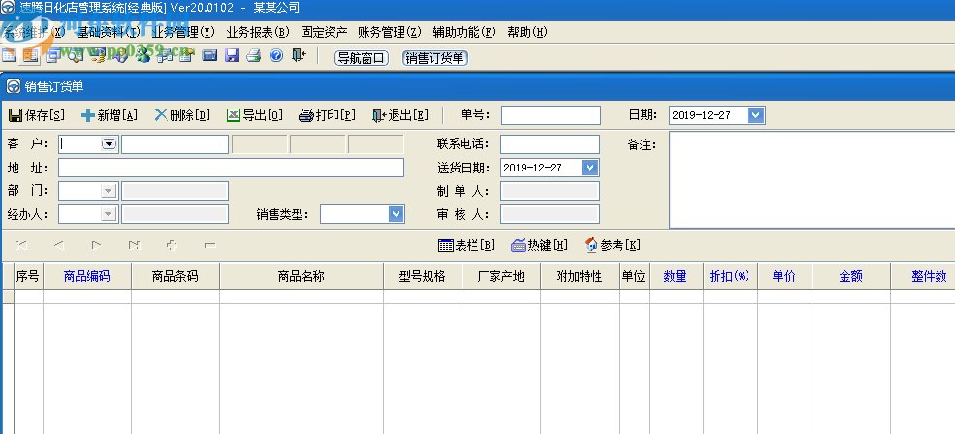Open column settings 表栏[B]
The image size is (955, 434).
pos(466,245)
